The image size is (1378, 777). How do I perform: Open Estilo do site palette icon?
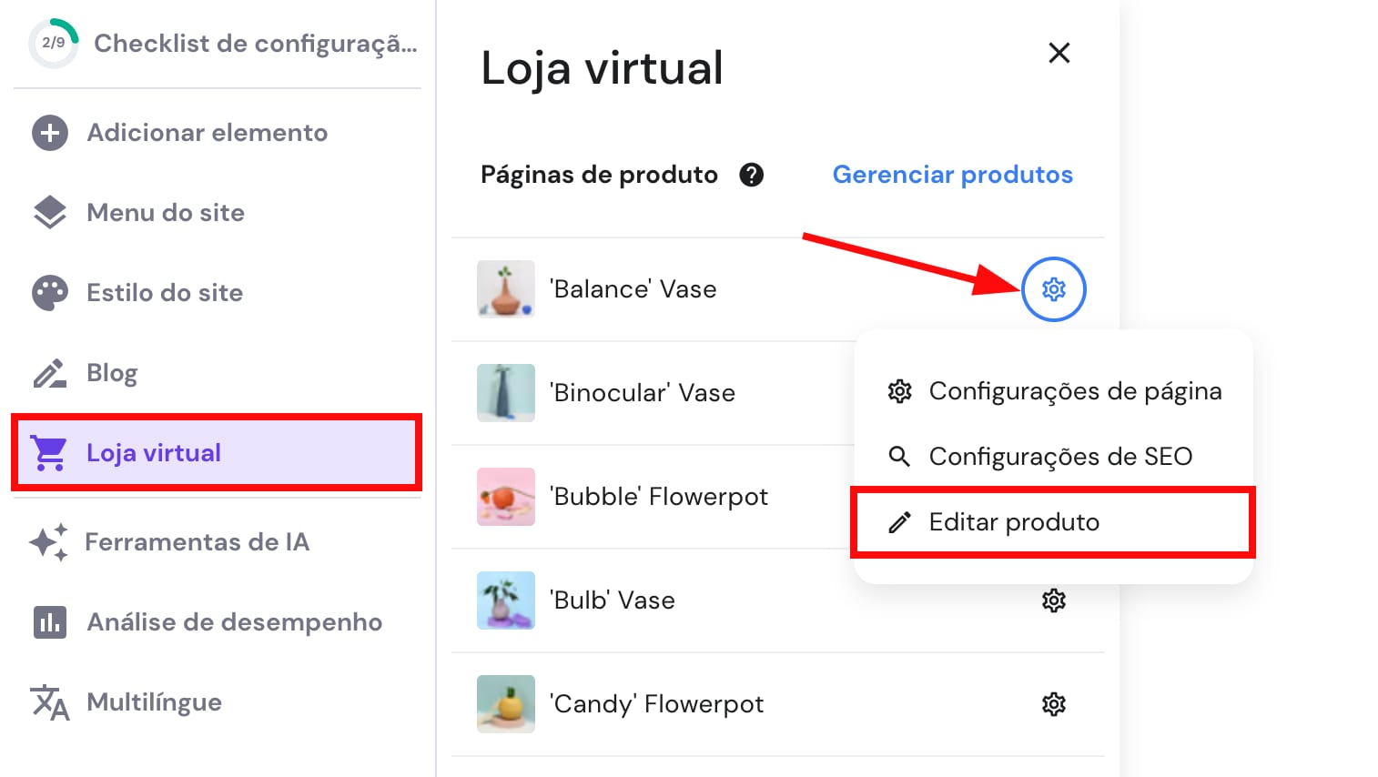48,292
